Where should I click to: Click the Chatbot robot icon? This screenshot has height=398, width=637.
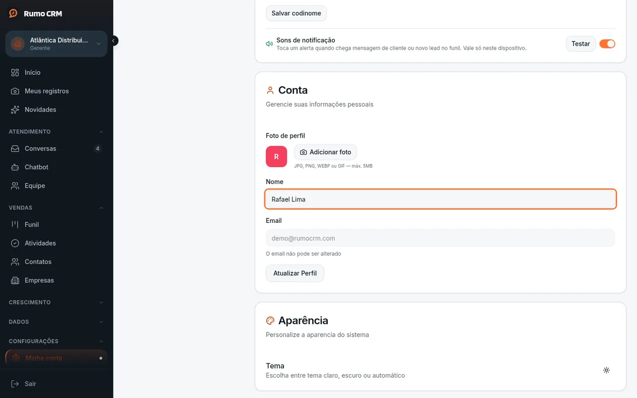15,167
